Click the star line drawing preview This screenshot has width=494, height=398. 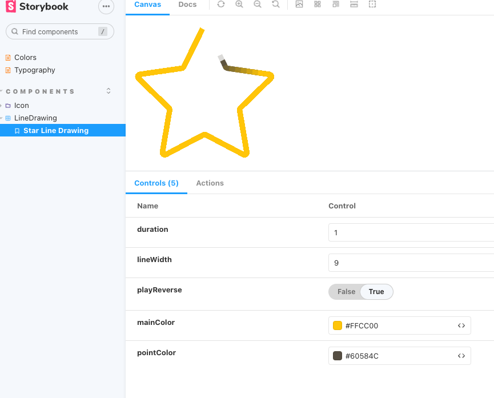(205, 93)
